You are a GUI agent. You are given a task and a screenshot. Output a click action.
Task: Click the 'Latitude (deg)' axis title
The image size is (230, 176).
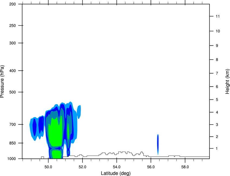pos(116,173)
